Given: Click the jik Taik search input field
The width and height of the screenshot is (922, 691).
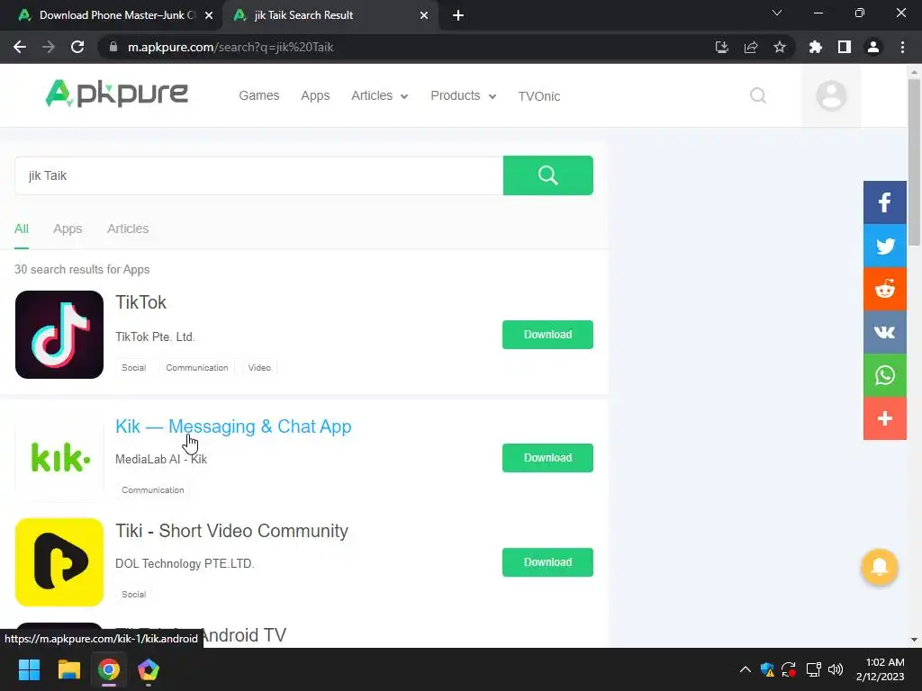Looking at the screenshot, I should click(258, 175).
